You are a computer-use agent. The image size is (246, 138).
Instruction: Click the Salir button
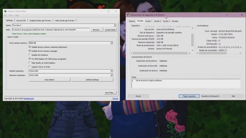233,96
